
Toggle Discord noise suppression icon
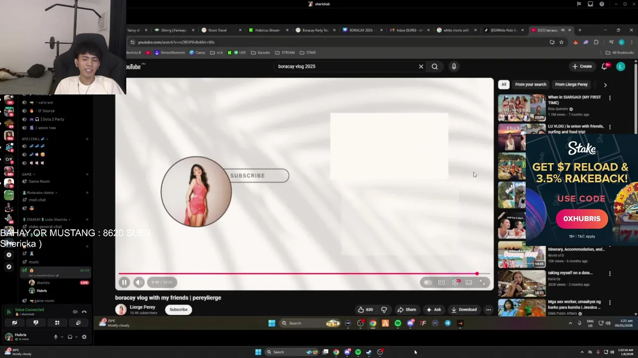[x=75, y=312]
